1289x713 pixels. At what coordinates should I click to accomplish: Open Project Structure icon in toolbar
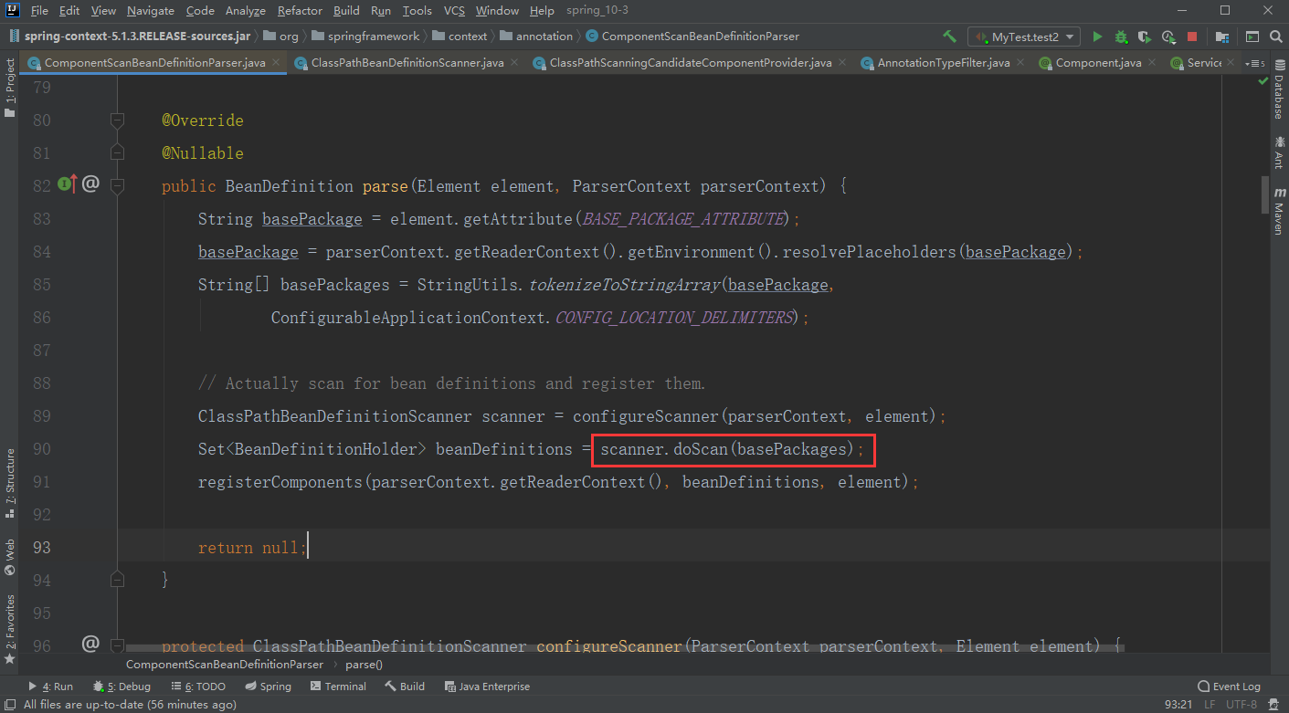point(1222,37)
